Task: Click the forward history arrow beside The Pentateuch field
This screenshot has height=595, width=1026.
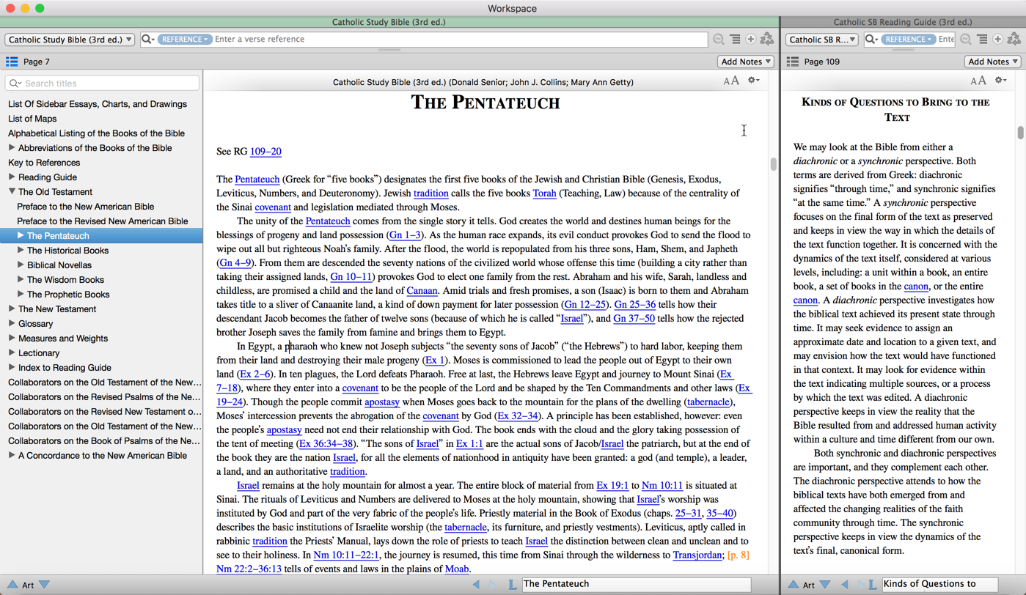Action: click(492, 585)
